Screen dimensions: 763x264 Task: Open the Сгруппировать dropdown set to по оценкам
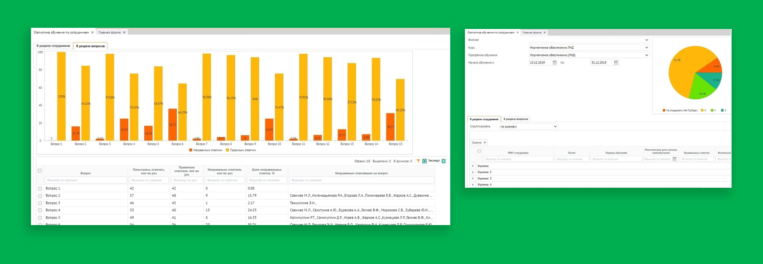555,127
